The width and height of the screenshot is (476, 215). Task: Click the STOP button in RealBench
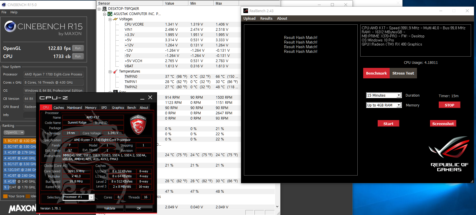pos(449,105)
